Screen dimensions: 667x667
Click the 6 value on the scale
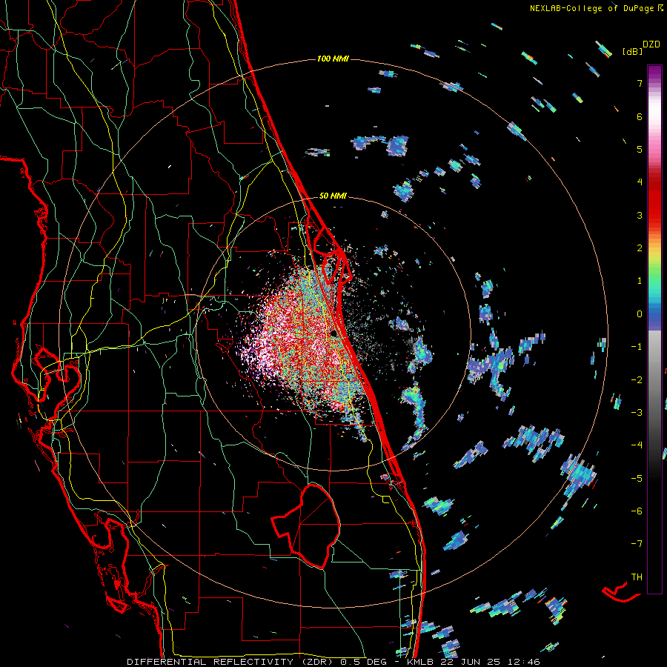pyautogui.click(x=640, y=116)
